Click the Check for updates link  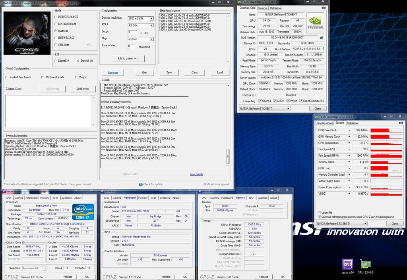point(153,184)
